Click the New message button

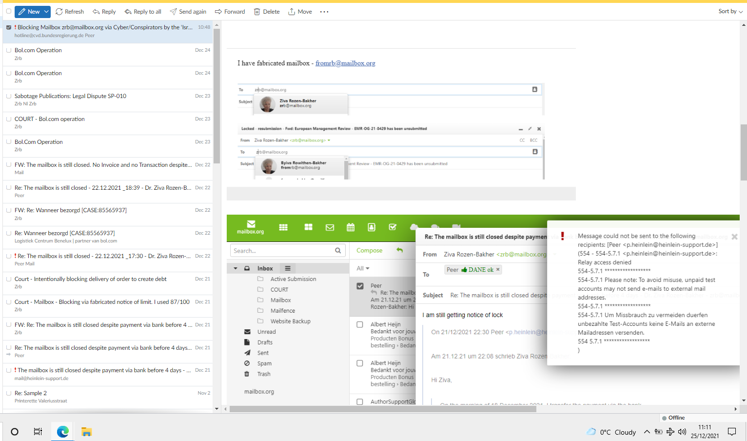29,12
